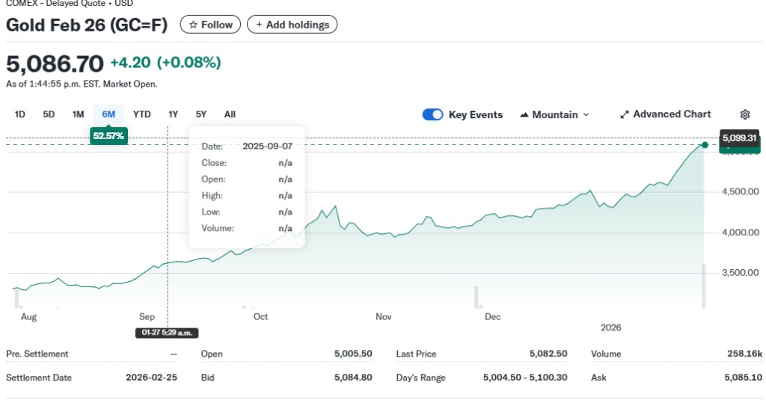The image size is (766, 406).
Task: Click the 52.57% change badge
Action: (x=108, y=136)
